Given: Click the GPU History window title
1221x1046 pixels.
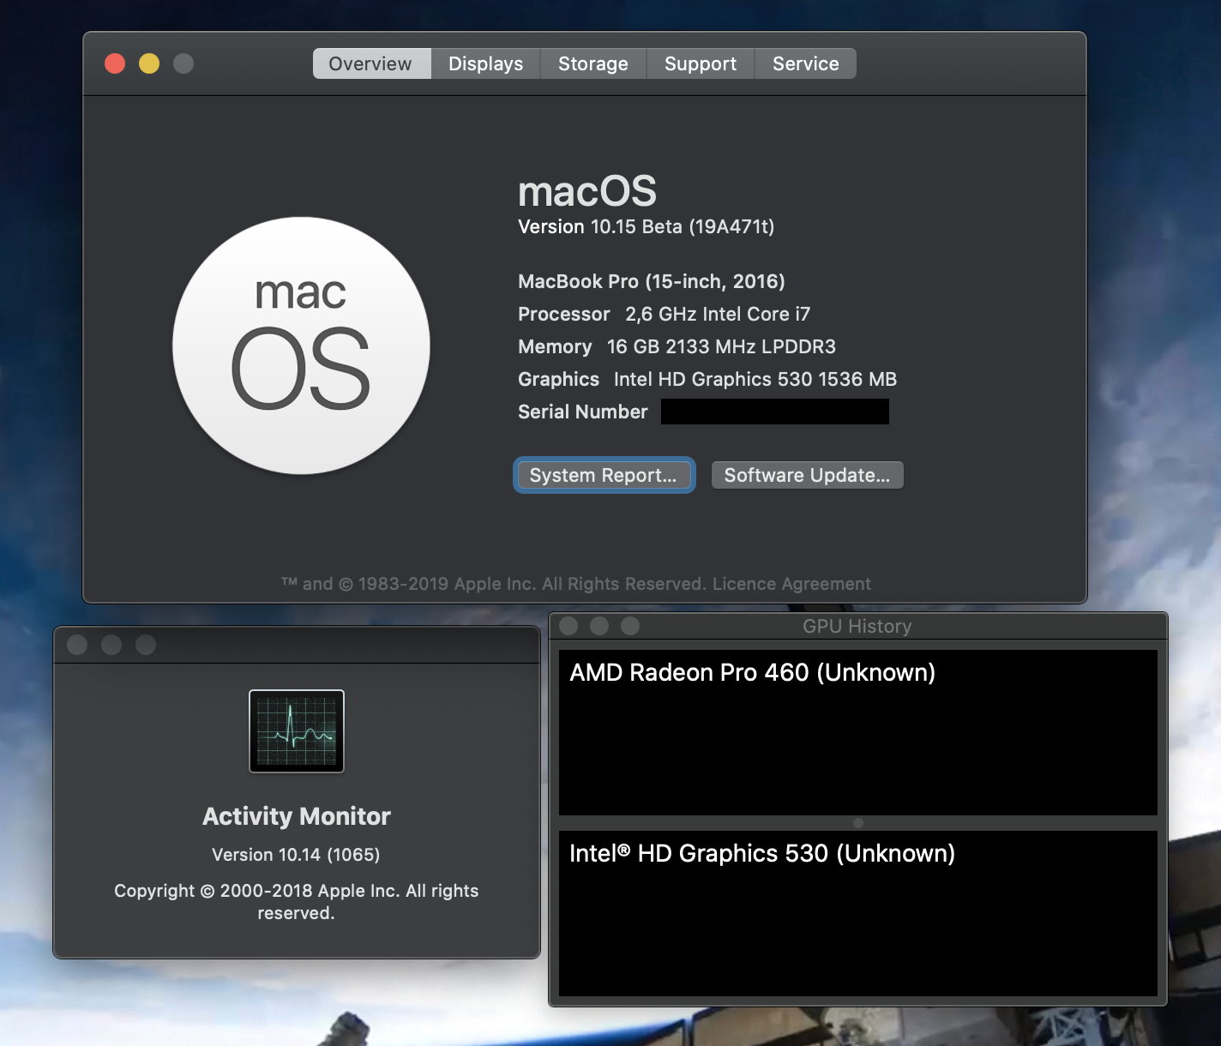Looking at the screenshot, I should click(857, 626).
